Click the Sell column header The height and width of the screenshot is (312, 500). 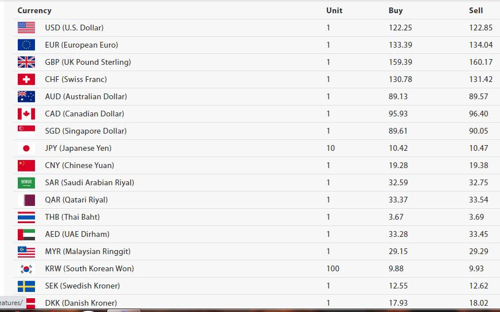(x=476, y=10)
